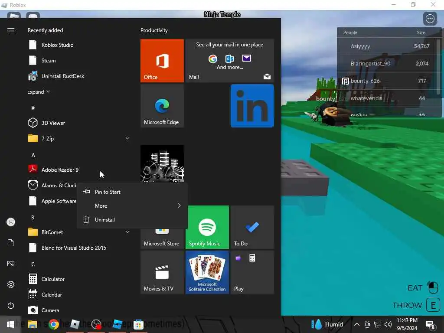The image size is (444, 333).
Task: Jump to letter C section header
Action: [x=33, y=264]
